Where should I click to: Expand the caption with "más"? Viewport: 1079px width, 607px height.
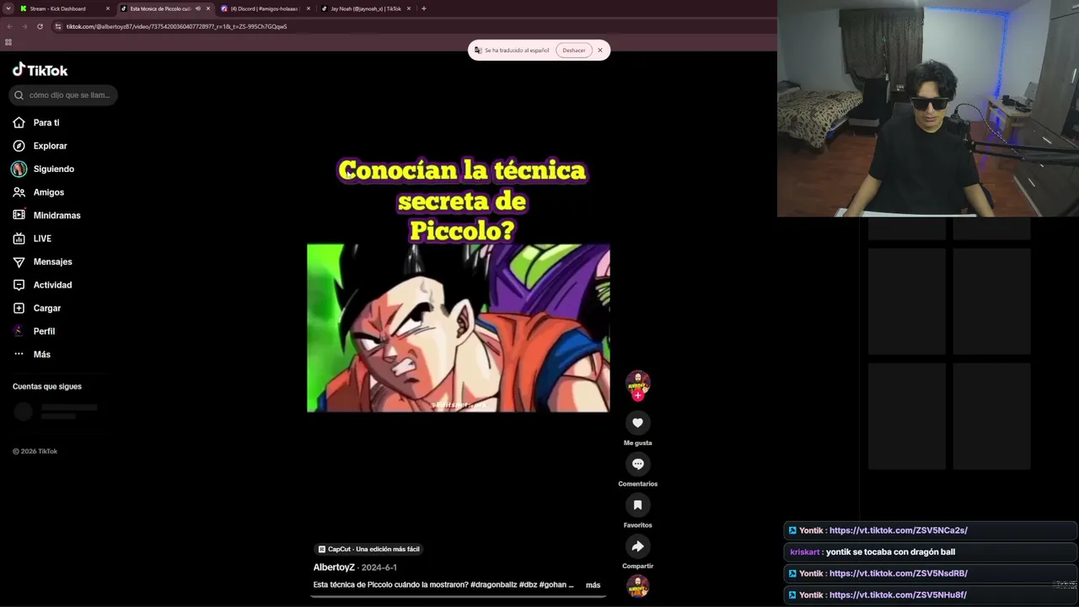point(593,585)
